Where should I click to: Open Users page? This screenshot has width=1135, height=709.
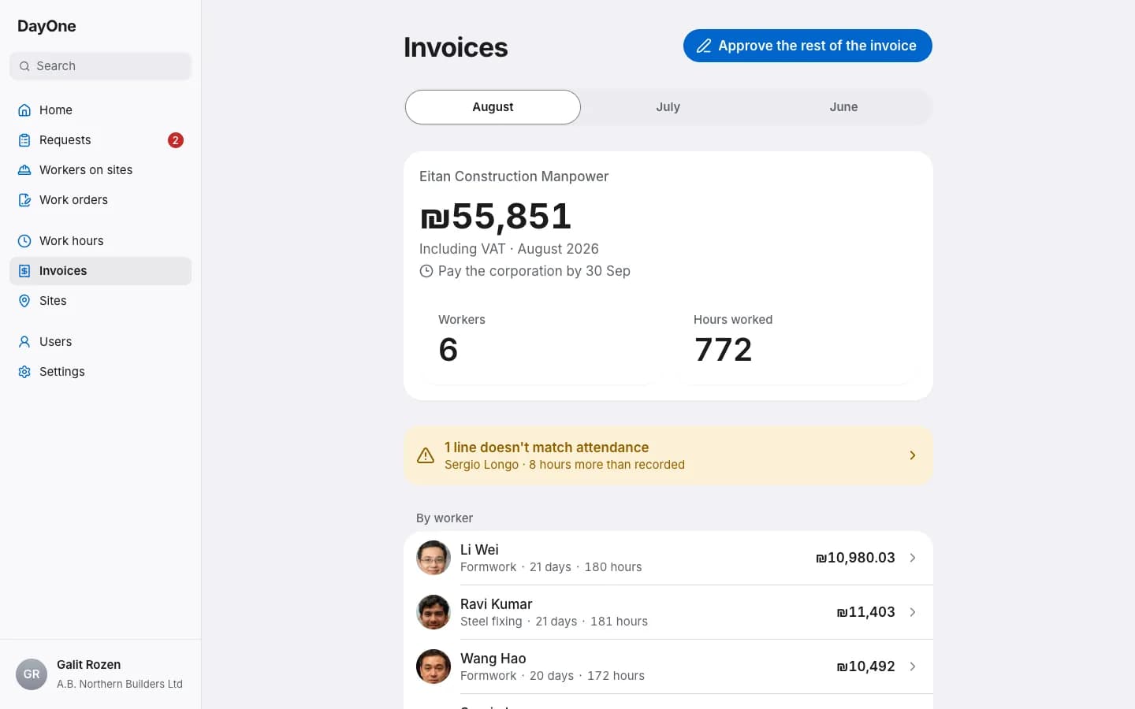coord(100,342)
